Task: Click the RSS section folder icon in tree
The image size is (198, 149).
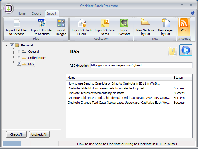Action: pyautogui.click(x=24, y=64)
